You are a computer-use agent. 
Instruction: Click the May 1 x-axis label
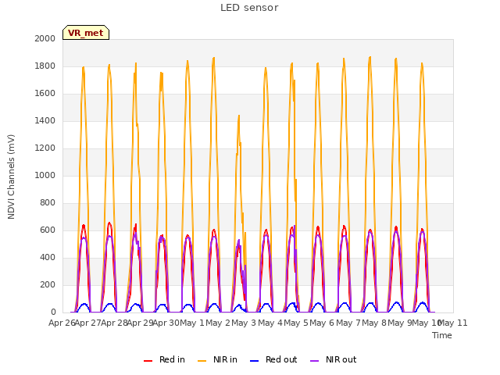click(x=192, y=323)
